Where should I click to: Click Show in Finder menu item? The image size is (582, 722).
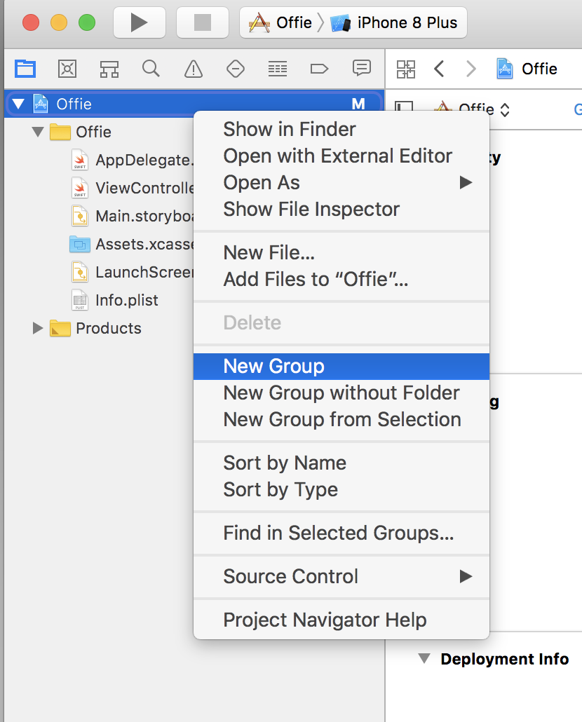pyautogui.click(x=289, y=129)
